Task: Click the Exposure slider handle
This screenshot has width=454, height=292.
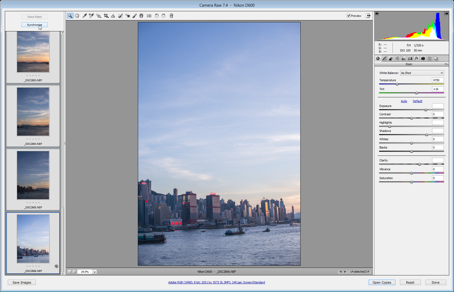Action: coord(426,110)
